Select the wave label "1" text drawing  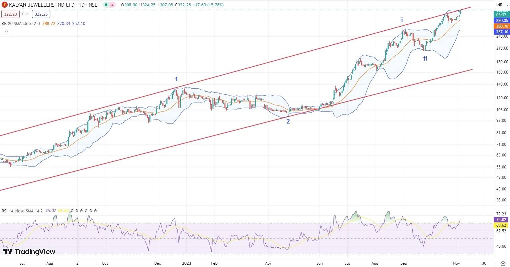176,79
